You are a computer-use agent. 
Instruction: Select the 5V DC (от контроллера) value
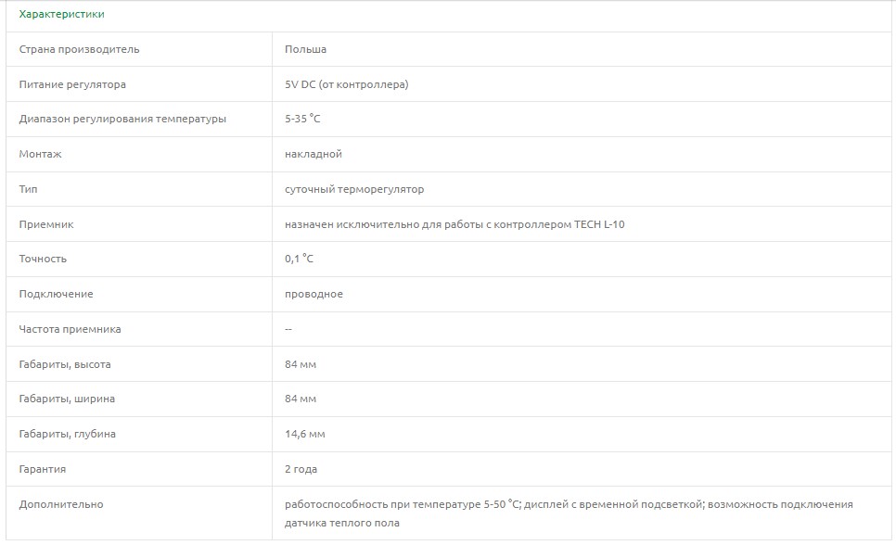pos(346,84)
